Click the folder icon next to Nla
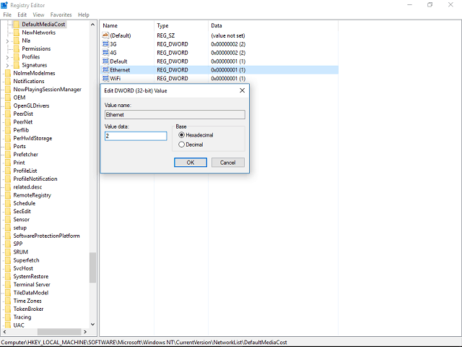 (x=17, y=40)
